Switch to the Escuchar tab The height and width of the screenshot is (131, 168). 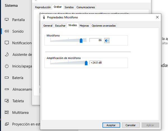pyautogui.click(x=60, y=25)
